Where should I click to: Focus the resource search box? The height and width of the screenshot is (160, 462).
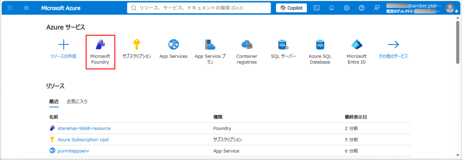199,8
